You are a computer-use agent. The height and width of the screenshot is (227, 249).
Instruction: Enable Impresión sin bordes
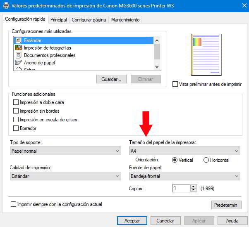[x=16, y=111]
